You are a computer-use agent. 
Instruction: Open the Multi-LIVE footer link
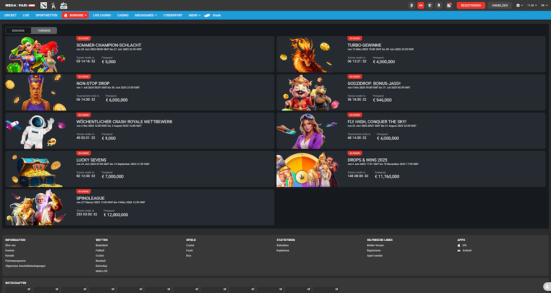coord(101,271)
